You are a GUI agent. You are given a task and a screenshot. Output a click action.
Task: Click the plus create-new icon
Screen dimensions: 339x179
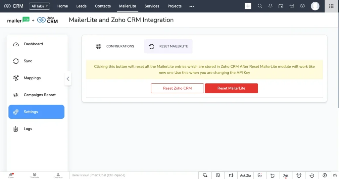(x=248, y=6)
